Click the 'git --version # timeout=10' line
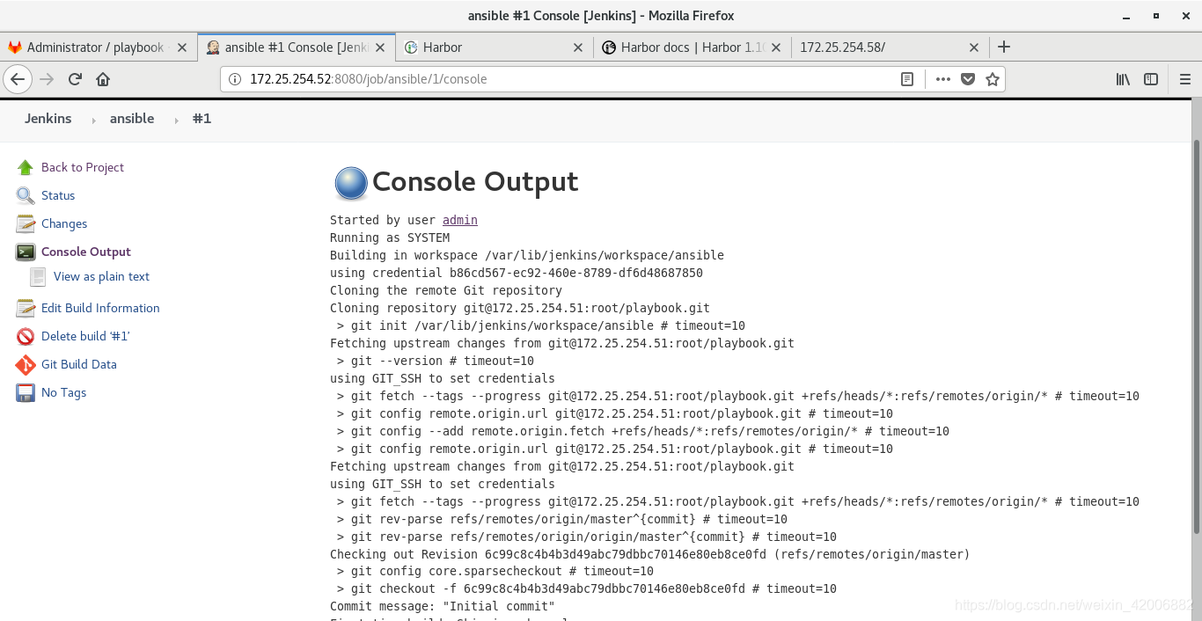This screenshot has height=621, width=1202. point(436,361)
